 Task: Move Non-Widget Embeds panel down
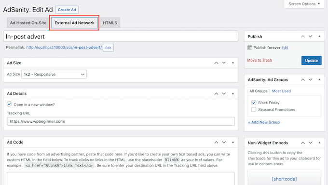click(311, 143)
